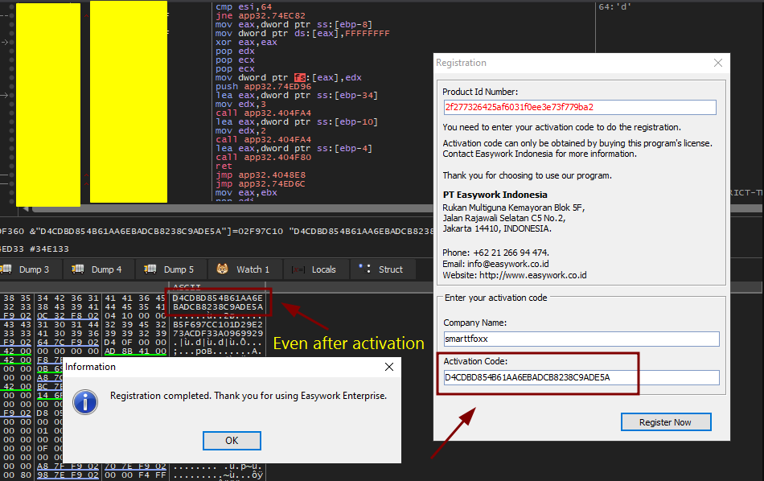The image size is (764, 481).
Task: Click ASCII dump row '73ACDF33A0969929'
Action: click(217, 333)
